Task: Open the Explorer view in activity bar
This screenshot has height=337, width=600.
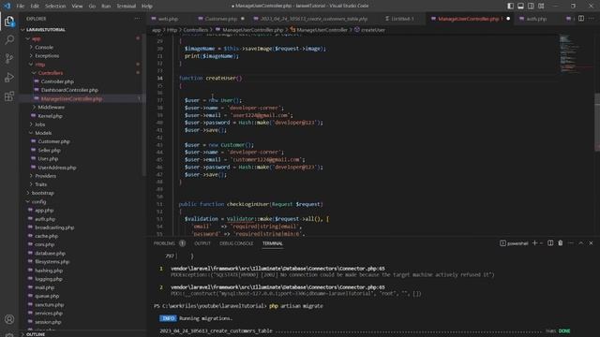Action: tap(9, 22)
